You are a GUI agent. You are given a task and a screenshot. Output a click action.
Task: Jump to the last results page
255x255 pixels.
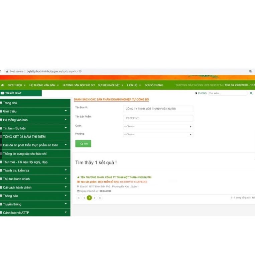tap(100, 198)
